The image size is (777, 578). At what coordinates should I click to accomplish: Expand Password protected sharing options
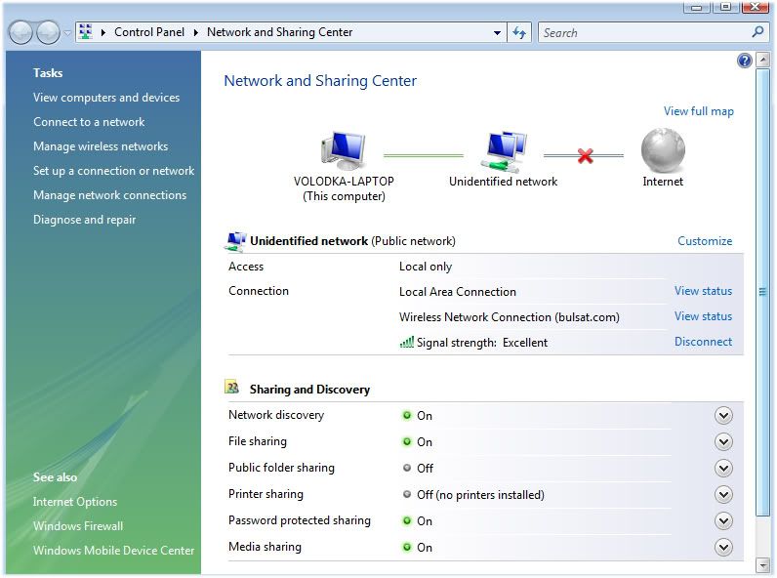click(723, 520)
